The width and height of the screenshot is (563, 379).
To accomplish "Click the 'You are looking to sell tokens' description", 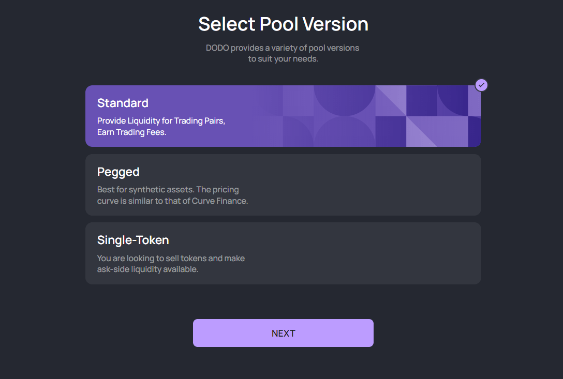I will tap(171, 264).
